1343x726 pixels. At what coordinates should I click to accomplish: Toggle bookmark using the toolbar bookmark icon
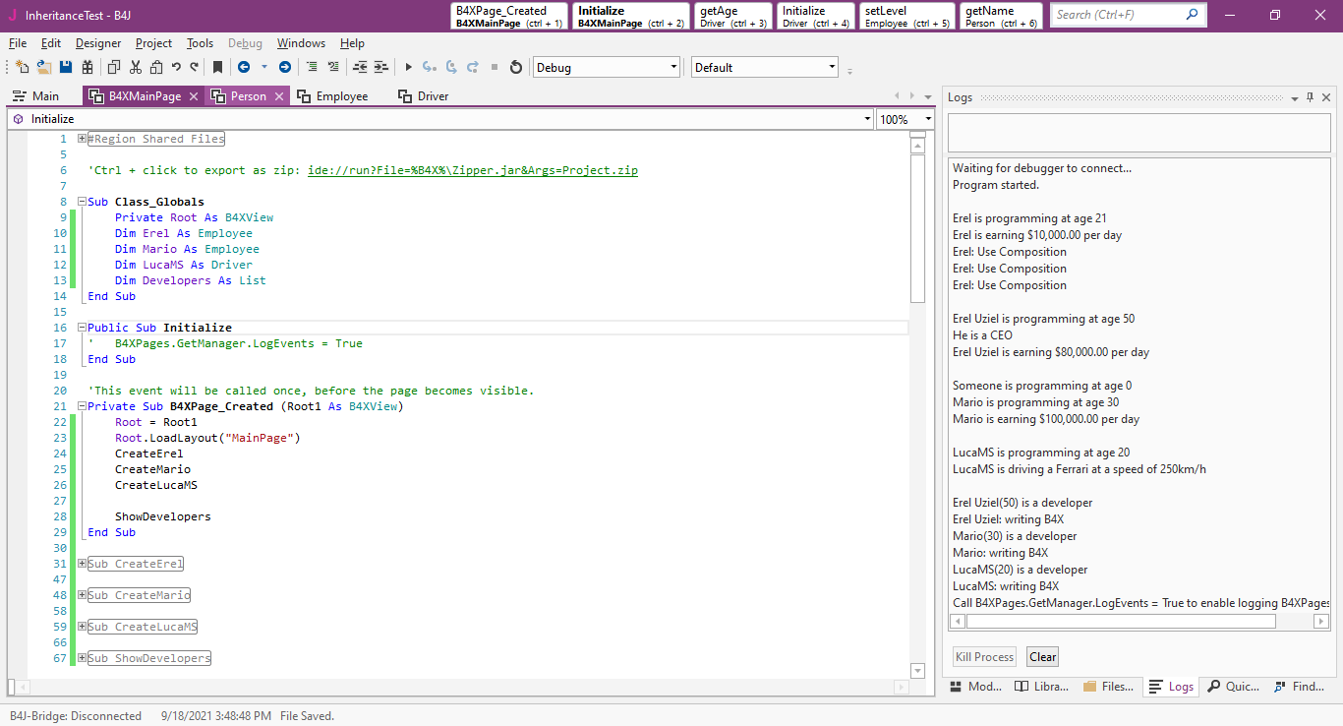pos(217,67)
